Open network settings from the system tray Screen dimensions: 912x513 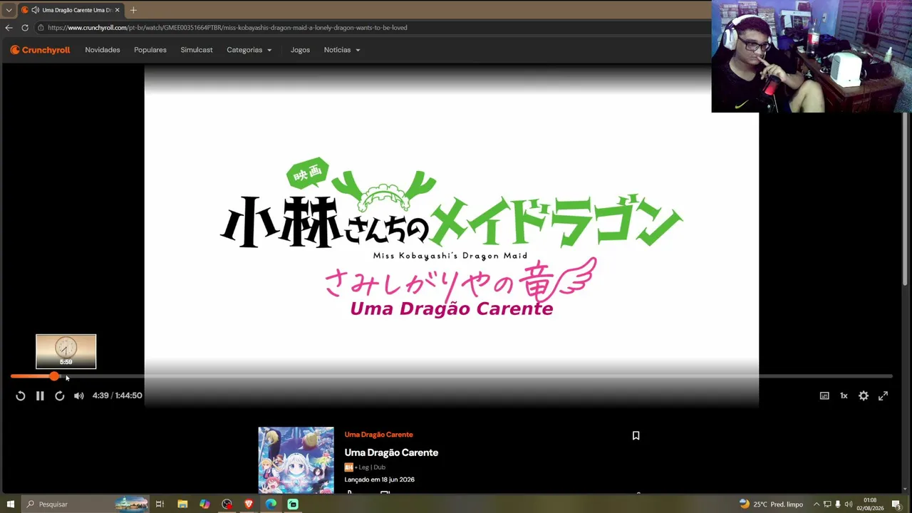click(827, 504)
